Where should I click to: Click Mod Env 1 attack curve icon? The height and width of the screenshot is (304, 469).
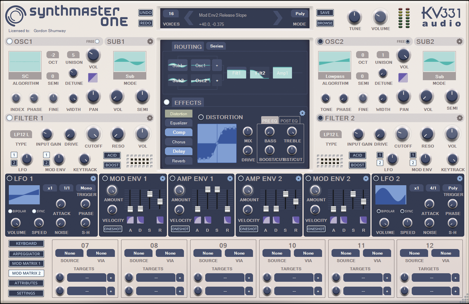click(130, 220)
